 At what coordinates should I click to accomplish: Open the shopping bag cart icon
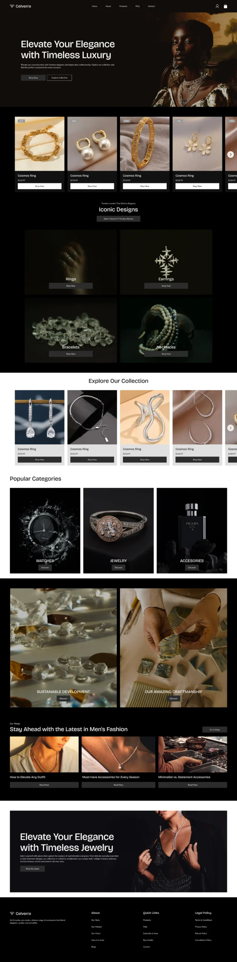[x=225, y=6]
